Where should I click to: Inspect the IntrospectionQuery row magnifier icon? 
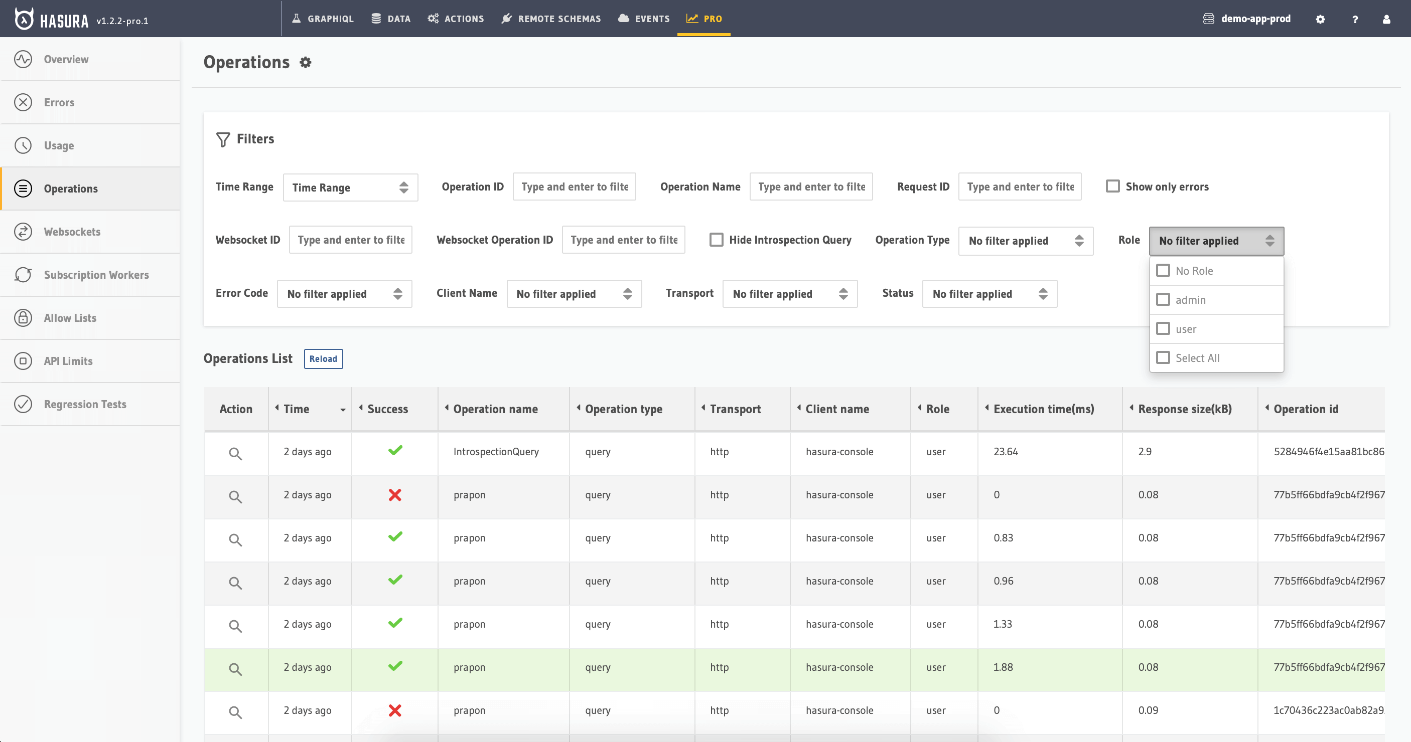click(235, 453)
